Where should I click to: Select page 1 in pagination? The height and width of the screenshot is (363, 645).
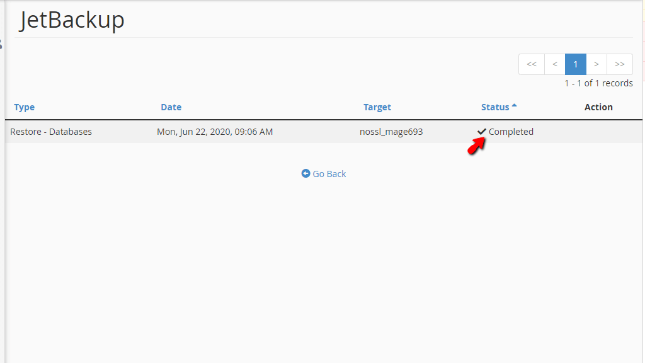coord(576,64)
